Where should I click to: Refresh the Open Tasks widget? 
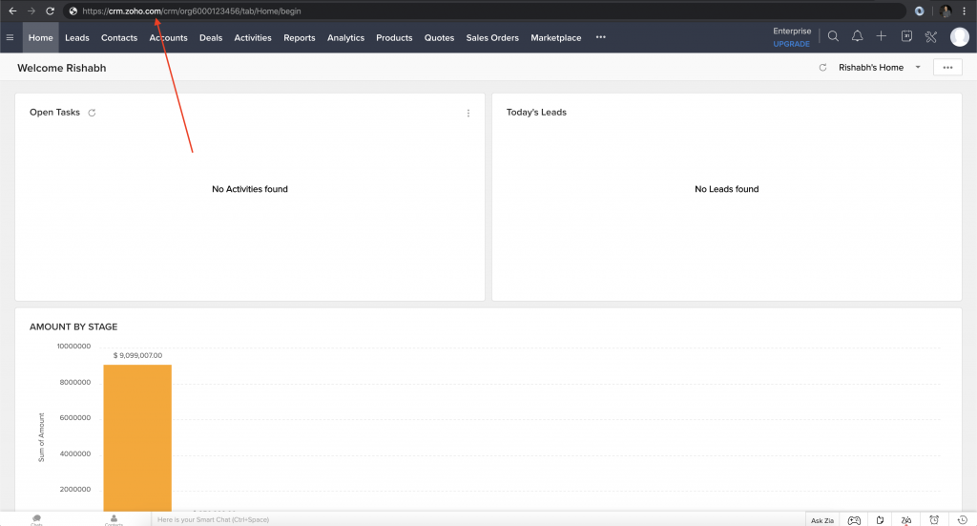92,113
